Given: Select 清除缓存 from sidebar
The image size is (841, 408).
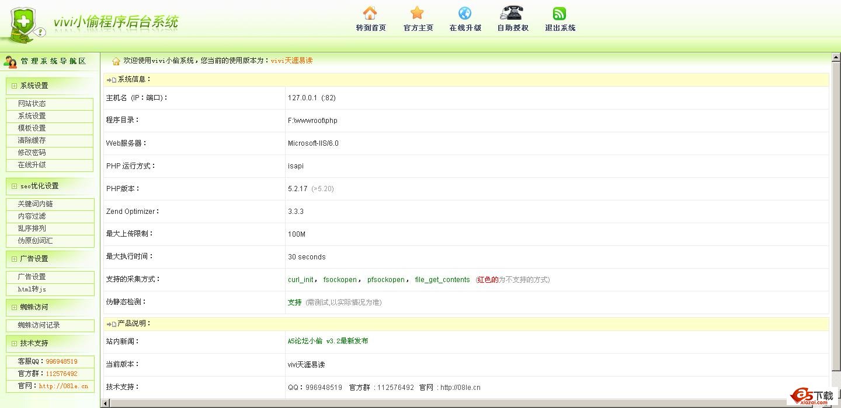Looking at the screenshot, I should (32, 140).
